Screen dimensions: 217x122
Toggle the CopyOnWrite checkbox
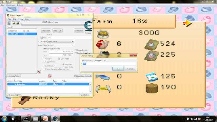pyautogui.click(x=44, y=62)
